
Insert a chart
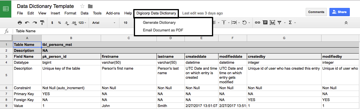[272, 23]
